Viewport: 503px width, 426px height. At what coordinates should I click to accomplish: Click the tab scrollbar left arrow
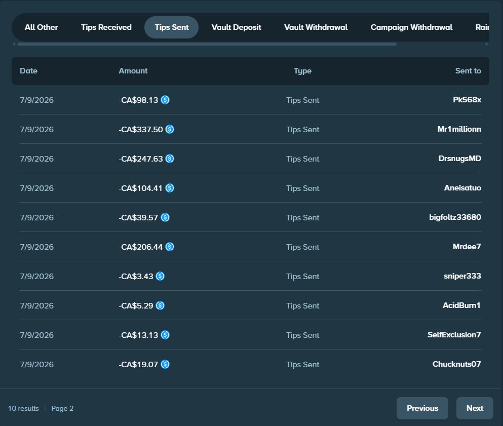tap(14, 44)
